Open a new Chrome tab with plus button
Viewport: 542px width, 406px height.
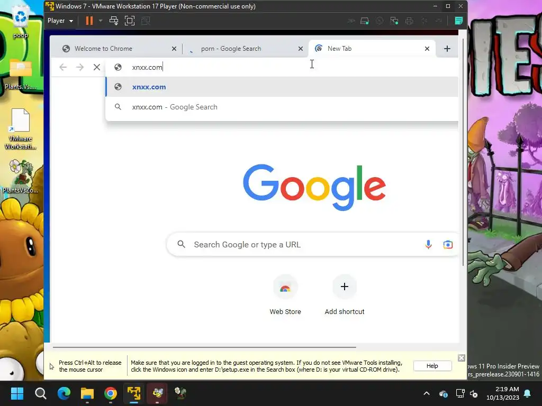point(447,49)
